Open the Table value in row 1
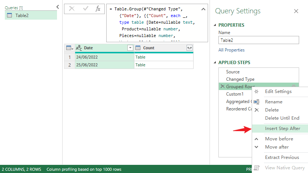This screenshot has width=308, height=173. click(x=140, y=57)
